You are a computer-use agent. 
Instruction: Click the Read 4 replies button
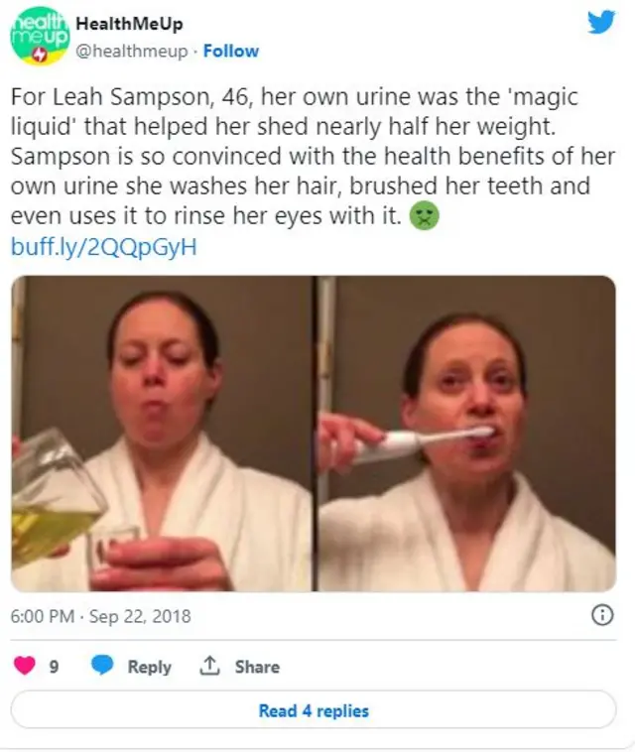[314, 710]
